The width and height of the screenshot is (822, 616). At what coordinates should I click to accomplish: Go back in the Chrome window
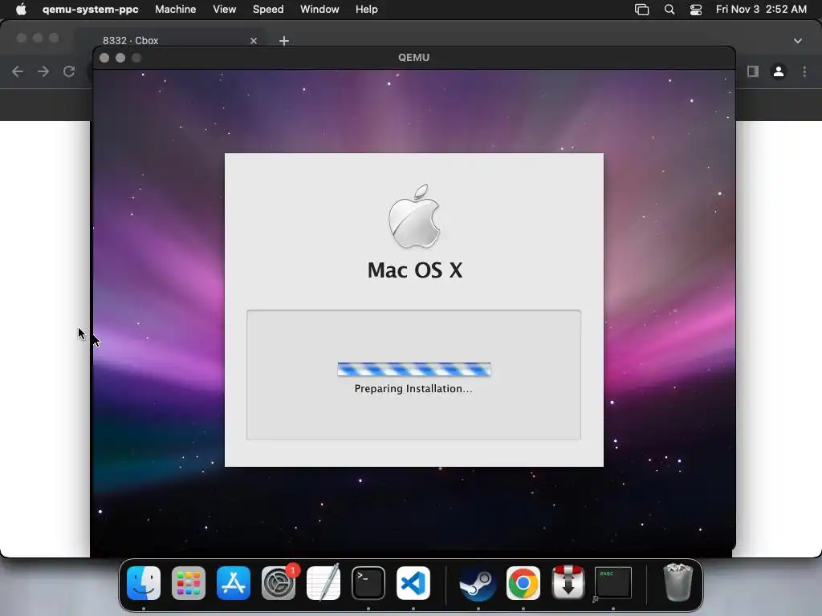(18, 71)
